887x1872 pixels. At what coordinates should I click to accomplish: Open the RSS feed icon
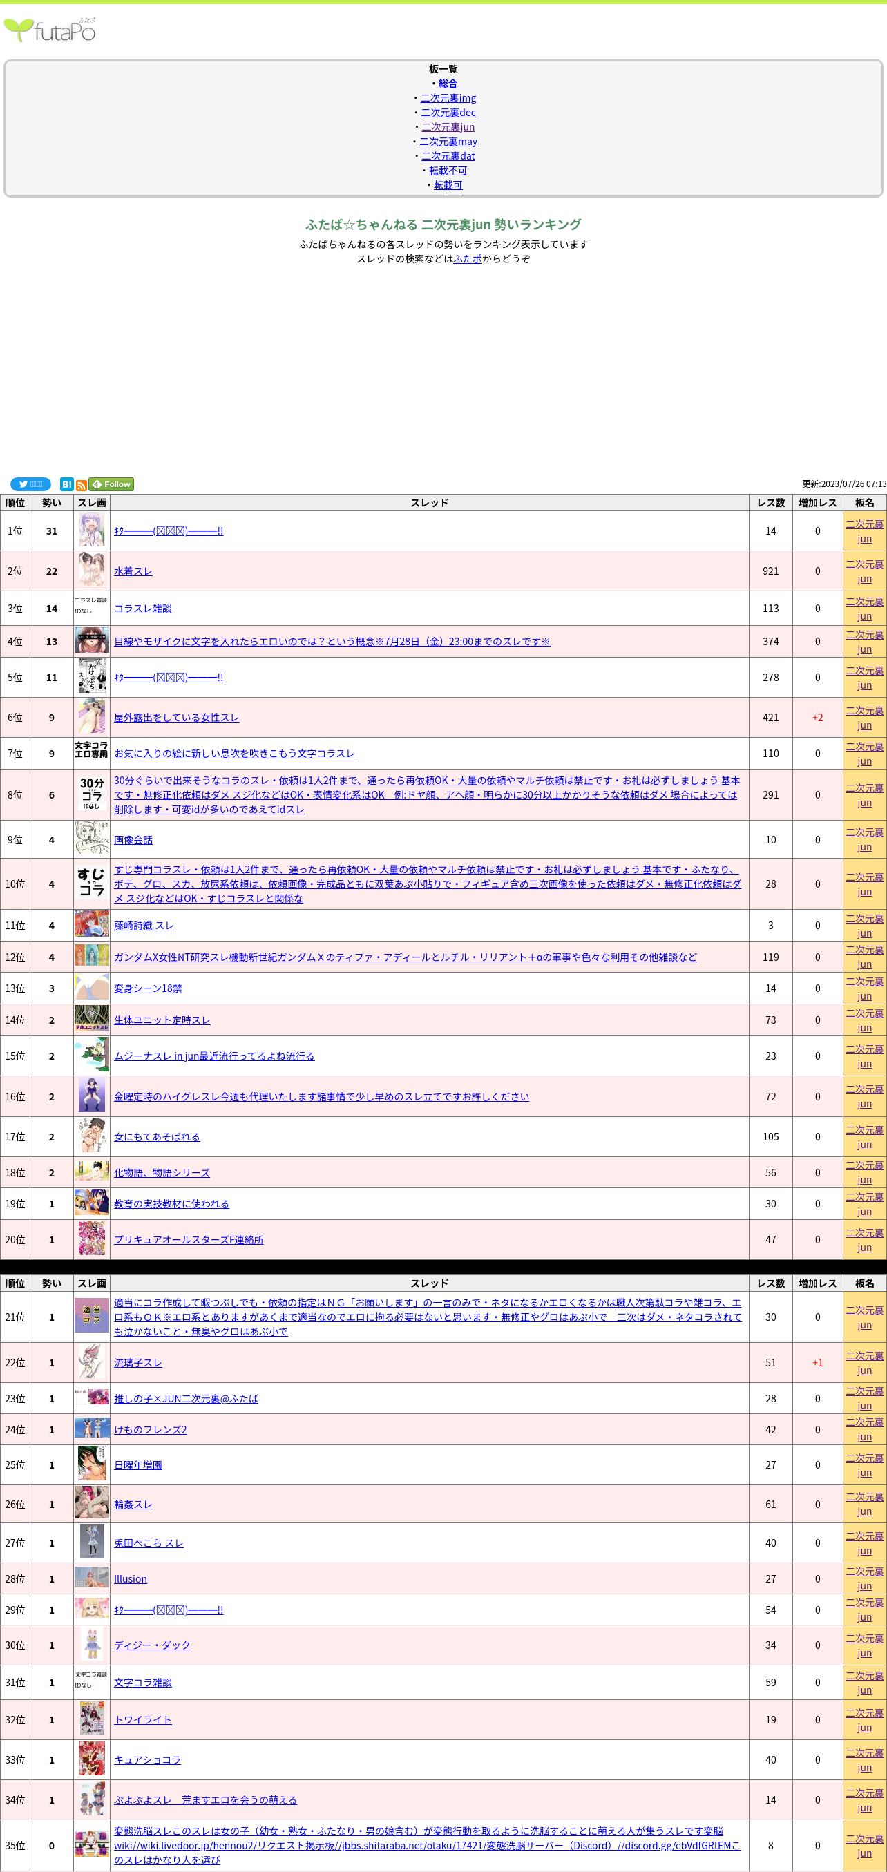coord(82,485)
